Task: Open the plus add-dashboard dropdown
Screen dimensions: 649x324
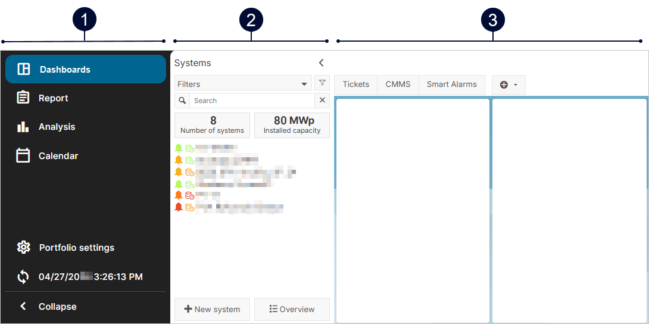Action: [x=508, y=85]
